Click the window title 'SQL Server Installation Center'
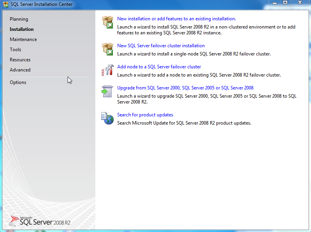The height and width of the screenshot is (232, 311). [41, 4]
